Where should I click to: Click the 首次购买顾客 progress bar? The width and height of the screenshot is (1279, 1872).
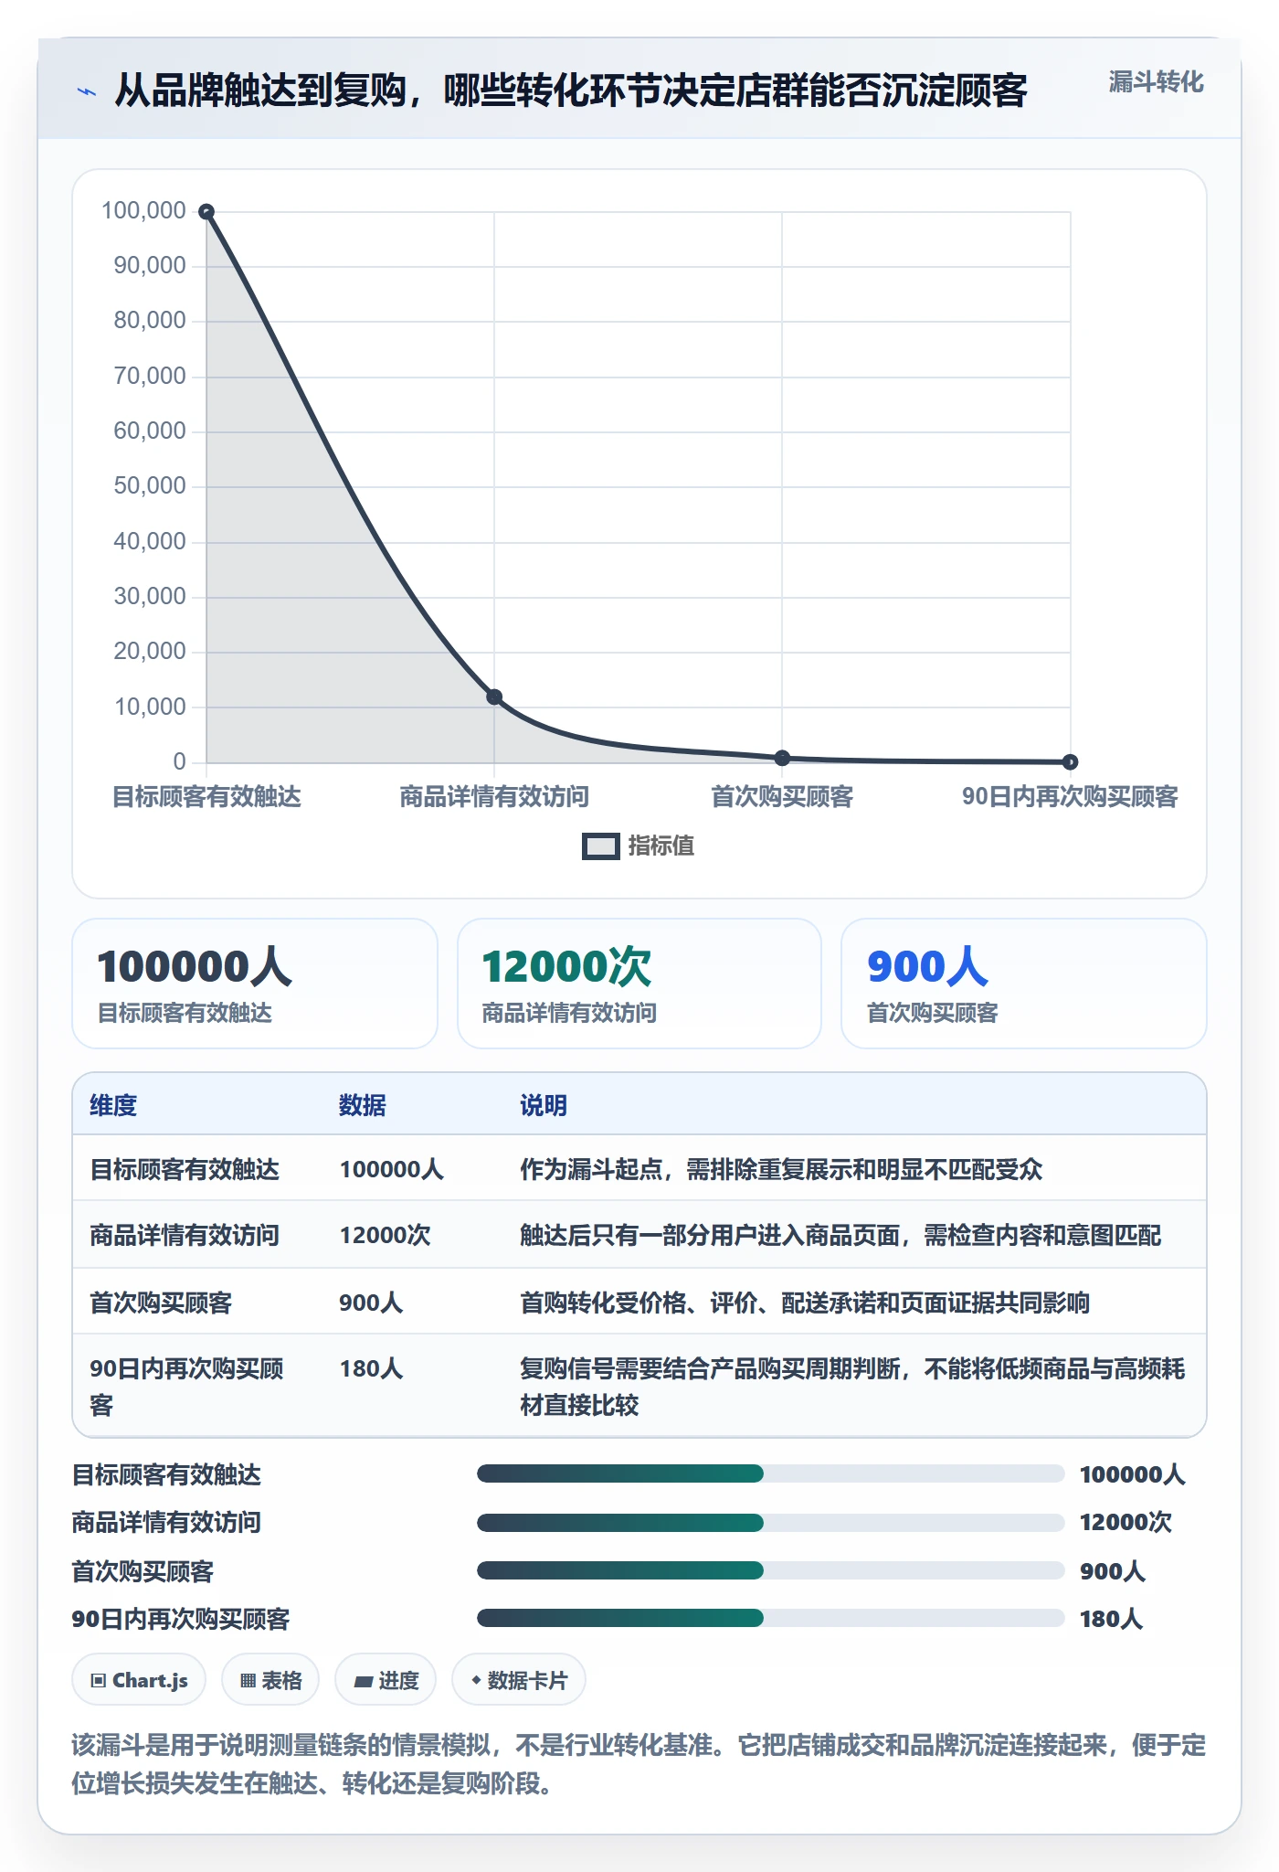(770, 1570)
